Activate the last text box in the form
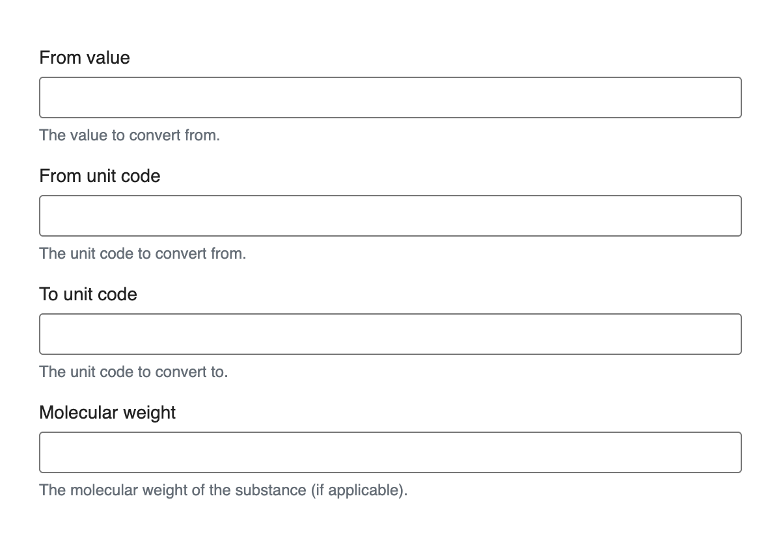Image resolution: width=781 pixels, height=546 pixels. click(390, 452)
